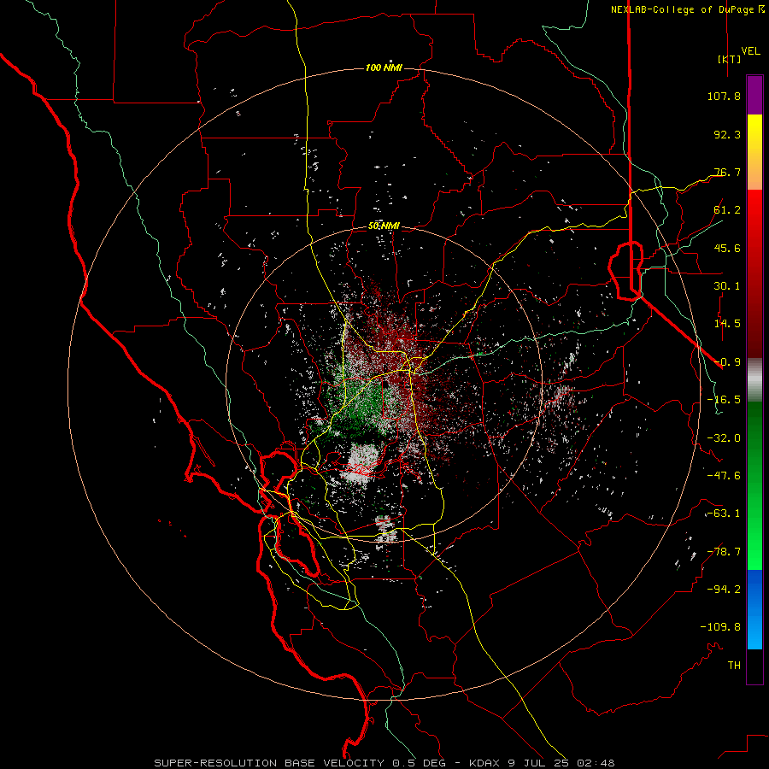The width and height of the screenshot is (769, 769).
Task: Select the 92.3 velocity scale value
Action: 727,134
